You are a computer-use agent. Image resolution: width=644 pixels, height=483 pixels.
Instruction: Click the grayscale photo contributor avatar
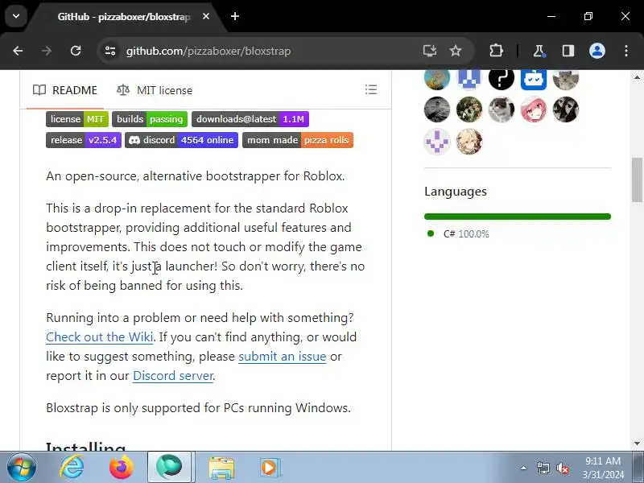[437, 109]
